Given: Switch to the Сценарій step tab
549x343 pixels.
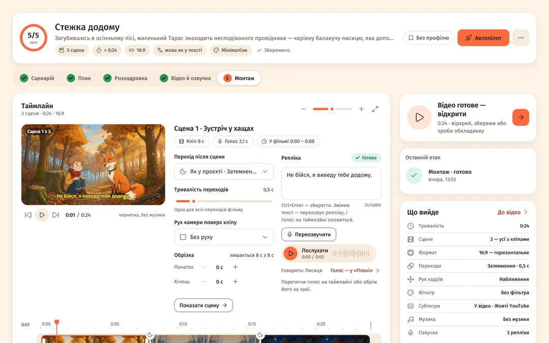Looking at the screenshot, I should pos(37,78).
